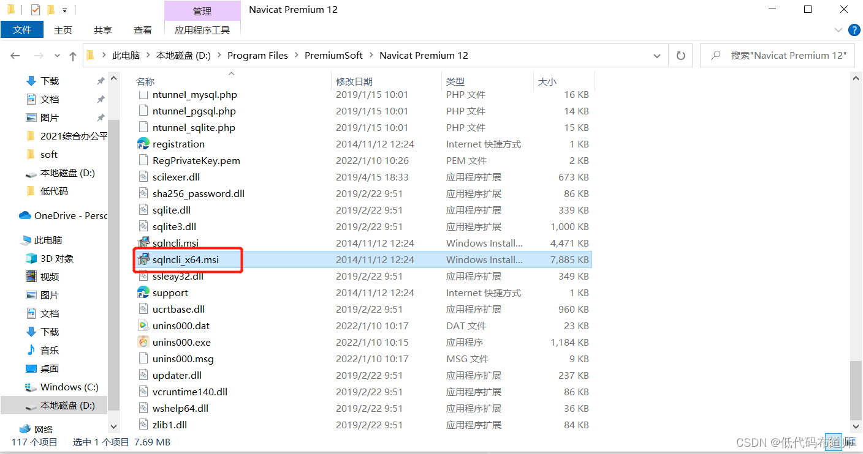Screen dimensions: 863x454
Task: Open the address bar history dropdown
Action: tap(657, 56)
